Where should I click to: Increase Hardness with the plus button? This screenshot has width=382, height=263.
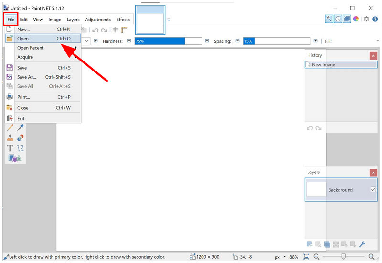point(207,41)
